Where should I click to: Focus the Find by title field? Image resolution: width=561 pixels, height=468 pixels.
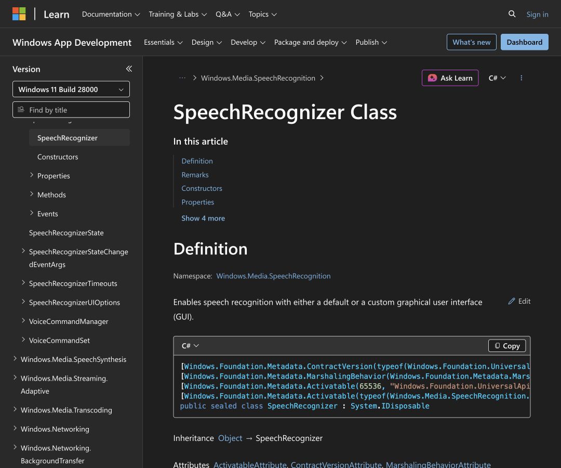71,110
